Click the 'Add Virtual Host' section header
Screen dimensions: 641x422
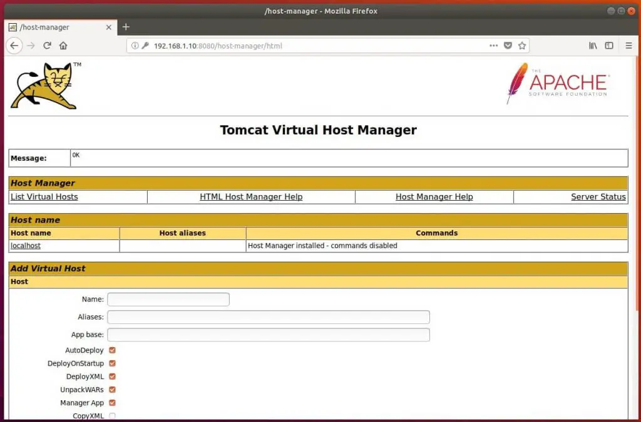tap(48, 269)
